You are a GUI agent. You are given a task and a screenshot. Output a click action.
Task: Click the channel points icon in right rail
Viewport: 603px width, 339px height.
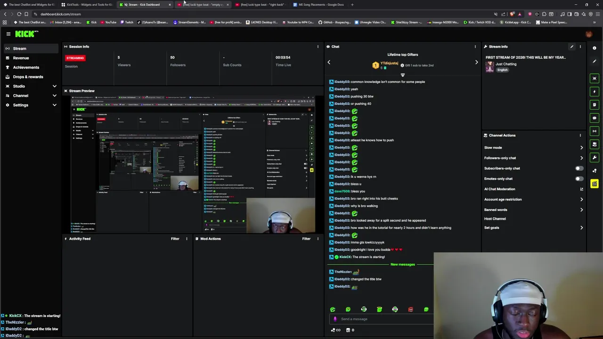(595, 170)
